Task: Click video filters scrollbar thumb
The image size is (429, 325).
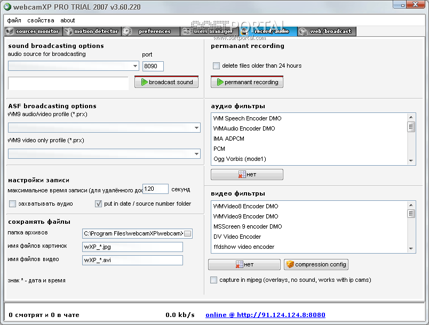Action: click(x=411, y=214)
